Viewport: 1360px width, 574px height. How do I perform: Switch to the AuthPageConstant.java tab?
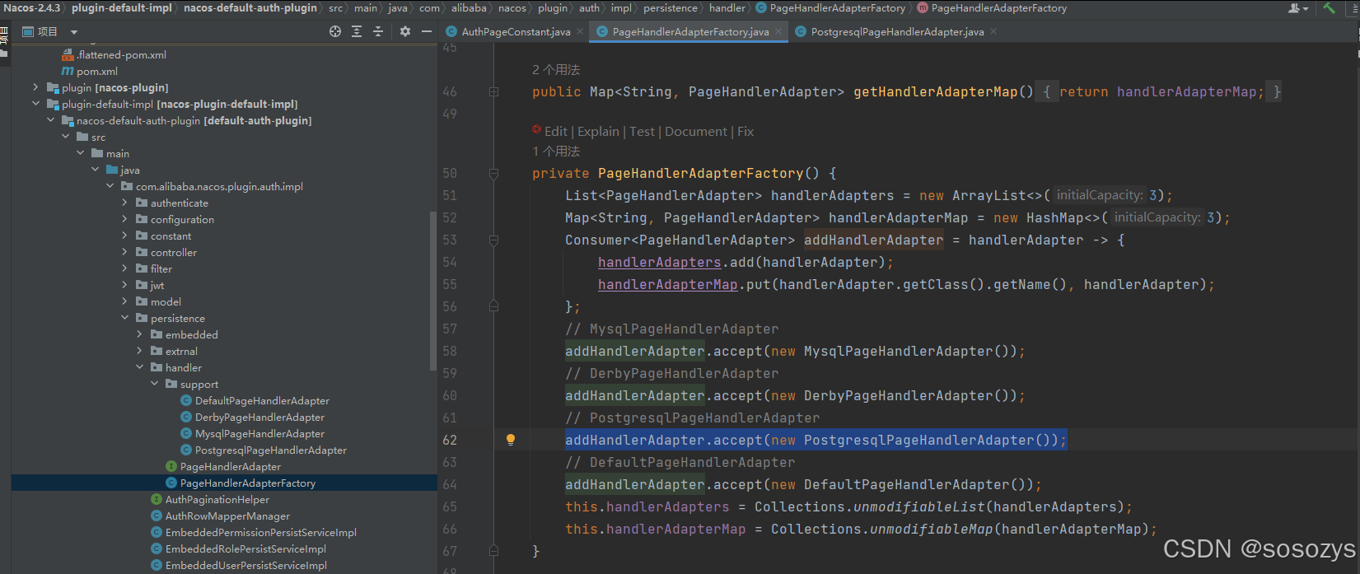[x=516, y=32]
